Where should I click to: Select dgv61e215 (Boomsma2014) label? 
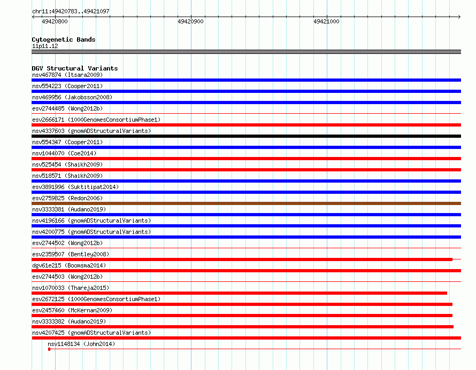pyautogui.click(x=69, y=265)
